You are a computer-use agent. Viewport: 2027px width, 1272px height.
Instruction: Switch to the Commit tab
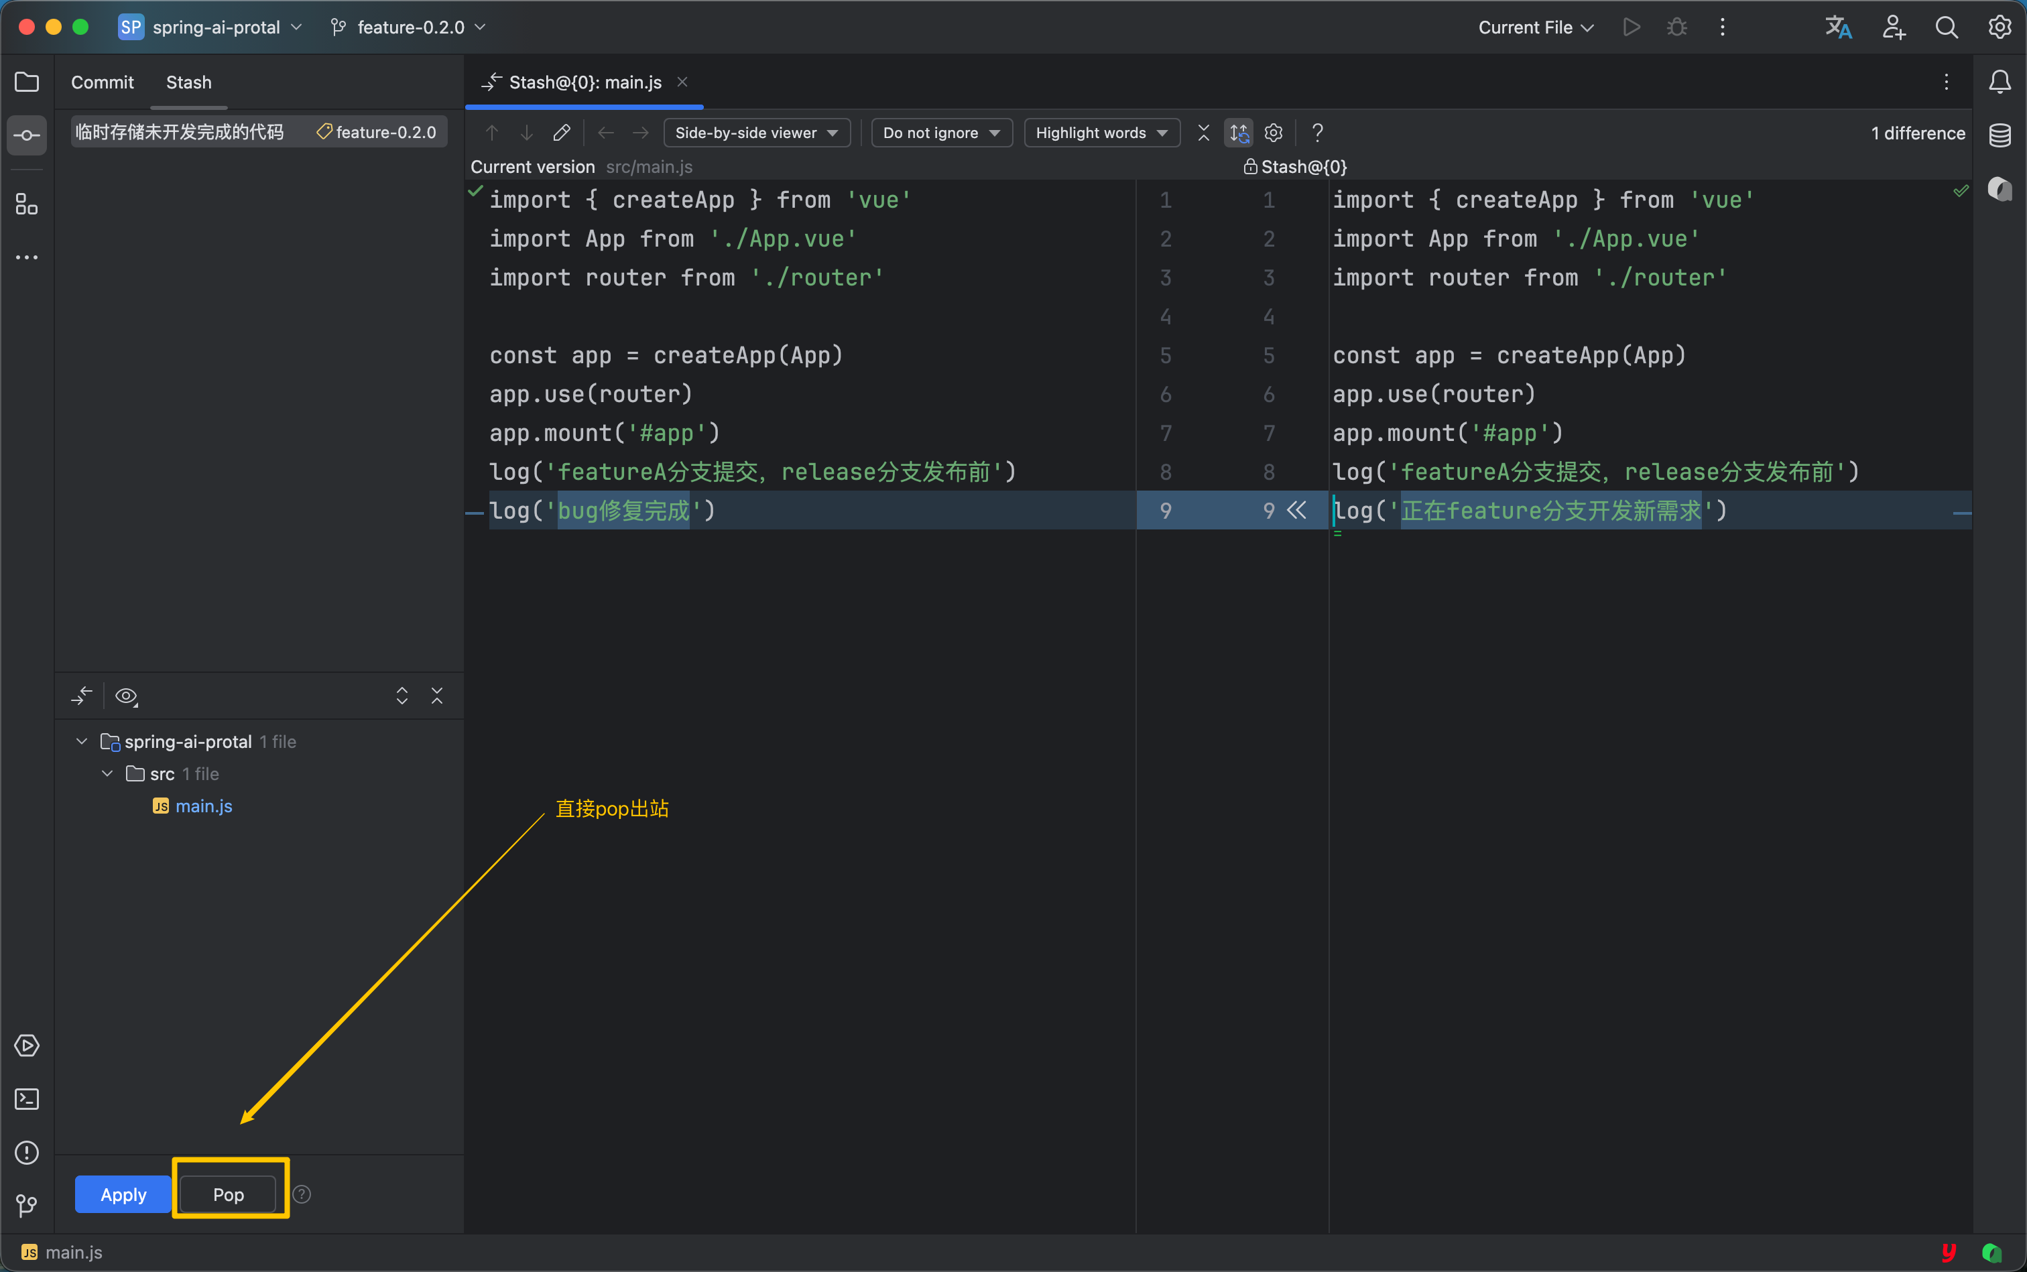tap(102, 82)
